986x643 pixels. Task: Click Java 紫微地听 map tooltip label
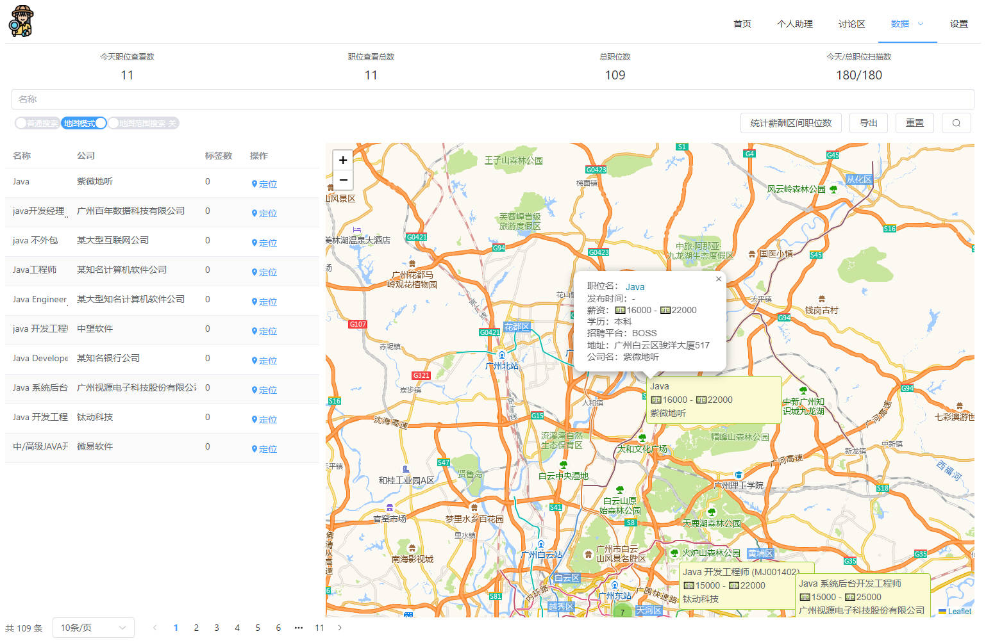coord(714,400)
